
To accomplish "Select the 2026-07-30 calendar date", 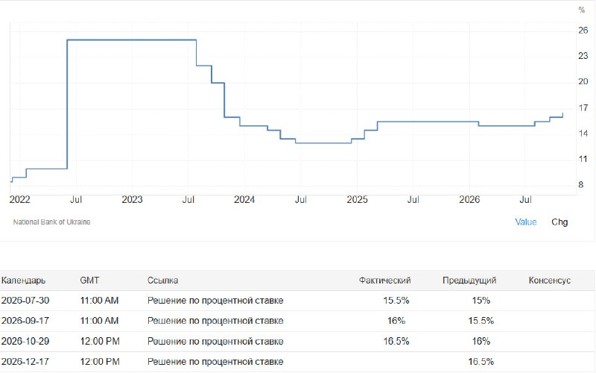I will tap(25, 301).
